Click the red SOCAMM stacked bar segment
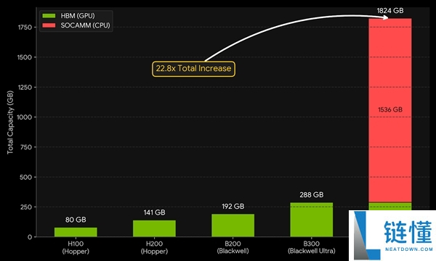This screenshot has width=436, height=261. (x=389, y=110)
